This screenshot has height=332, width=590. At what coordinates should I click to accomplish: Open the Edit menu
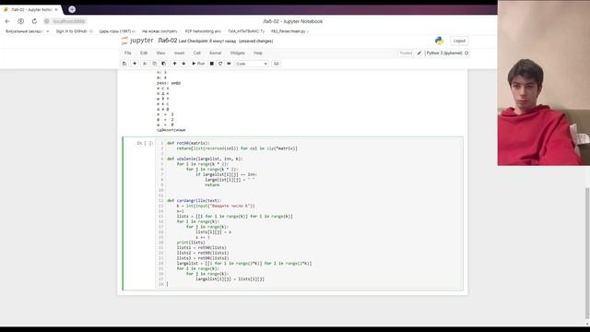pyautogui.click(x=144, y=53)
